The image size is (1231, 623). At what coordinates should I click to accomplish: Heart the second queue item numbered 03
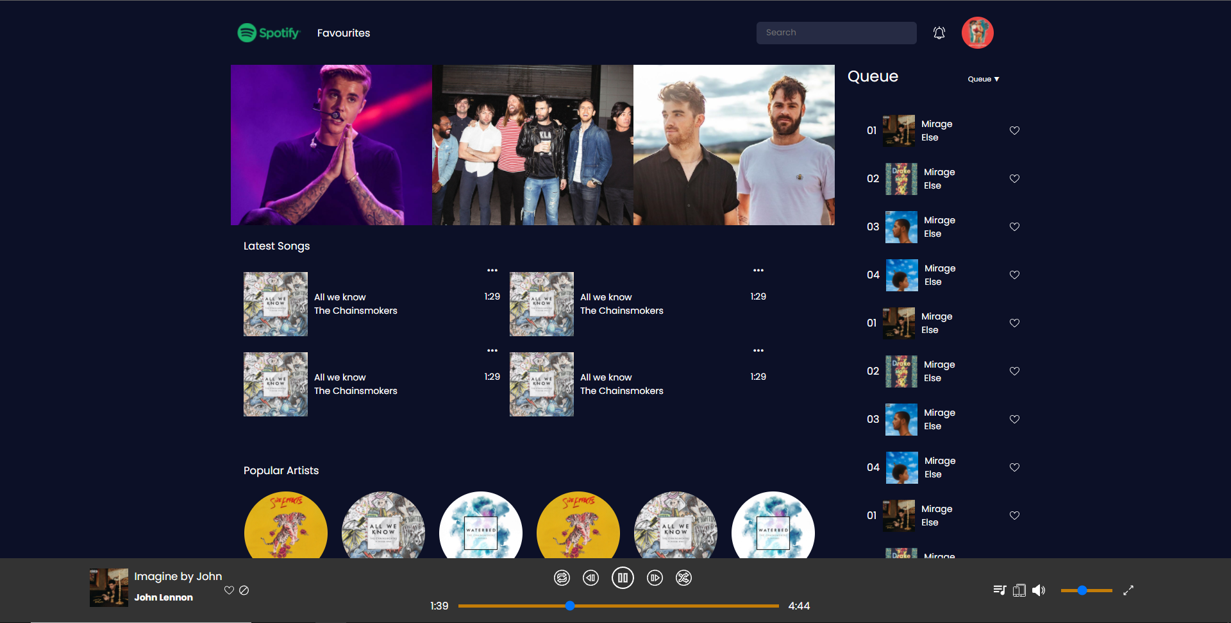[x=1014, y=419]
